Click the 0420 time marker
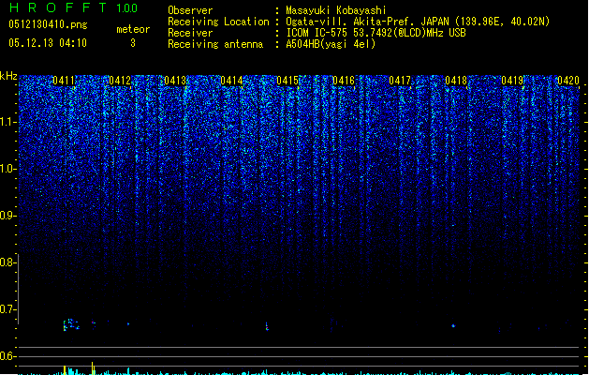Viewport: 589px width, 375px height. click(x=568, y=81)
